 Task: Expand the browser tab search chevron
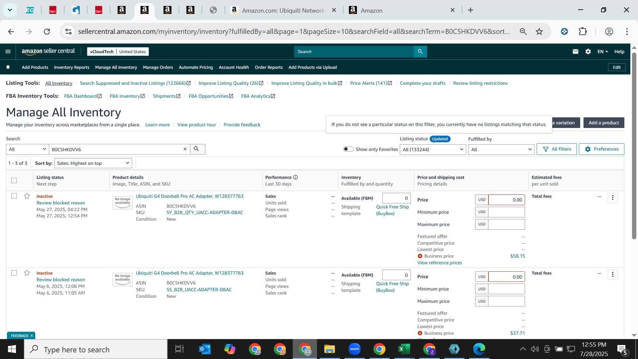click(10, 10)
